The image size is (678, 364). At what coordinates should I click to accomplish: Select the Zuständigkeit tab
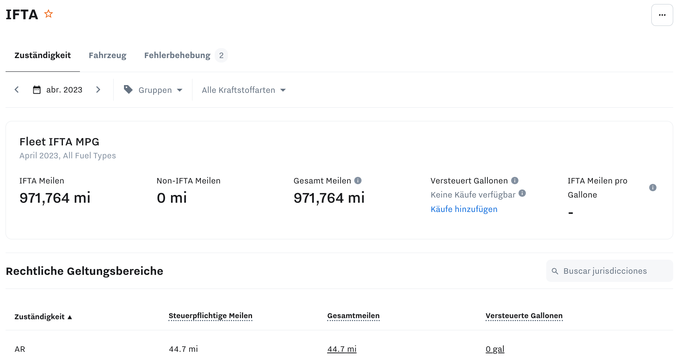coord(43,55)
